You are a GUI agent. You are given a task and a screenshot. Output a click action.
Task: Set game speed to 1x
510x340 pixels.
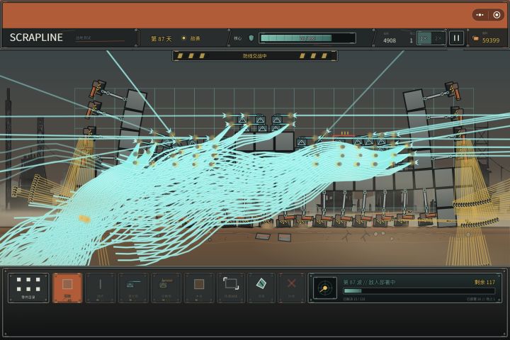[424, 38]
